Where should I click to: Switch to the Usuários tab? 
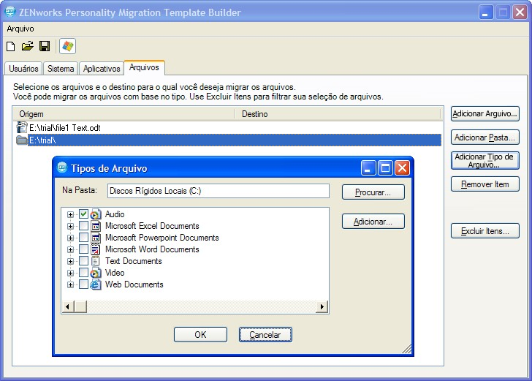coord(23,69)
